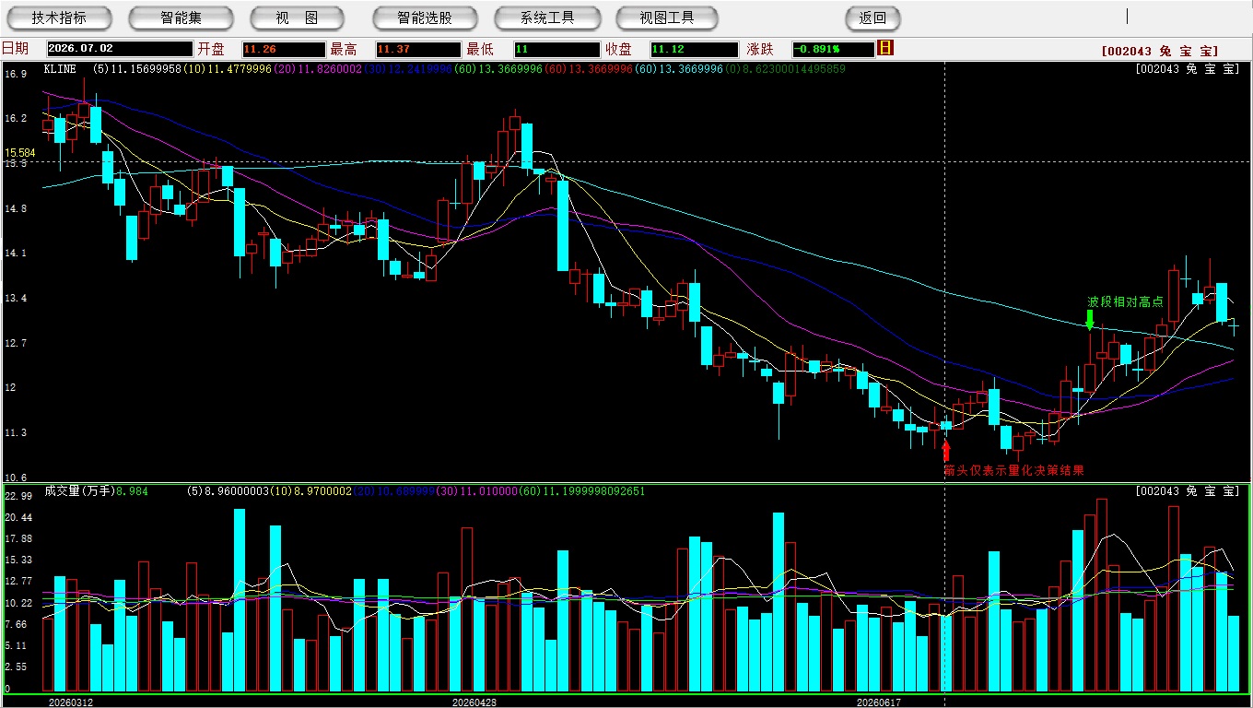
Task: Click the white [002043 兔 宝 宝] K-line panel label
Action: tap(1189, 69)
